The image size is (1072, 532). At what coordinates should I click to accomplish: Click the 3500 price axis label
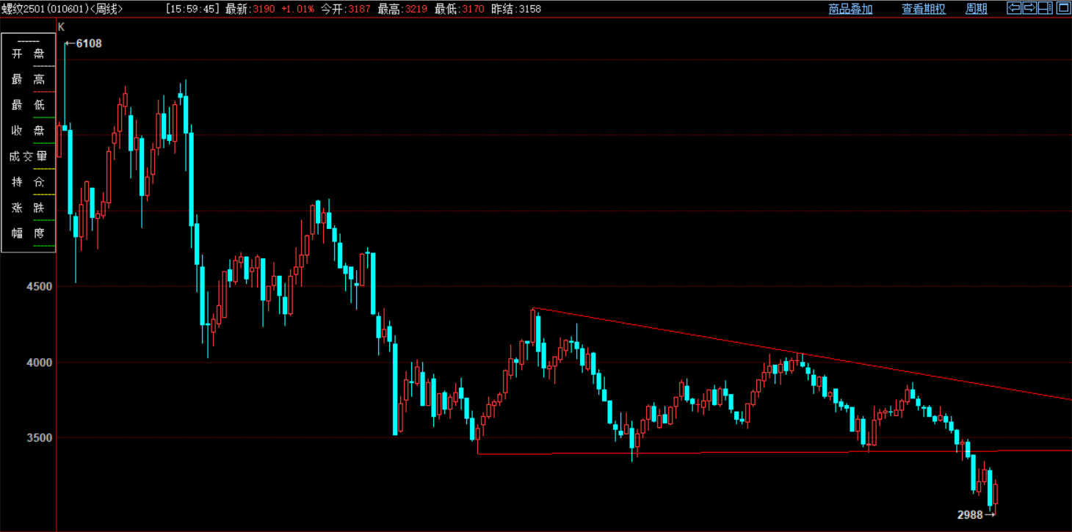[38, 438]
